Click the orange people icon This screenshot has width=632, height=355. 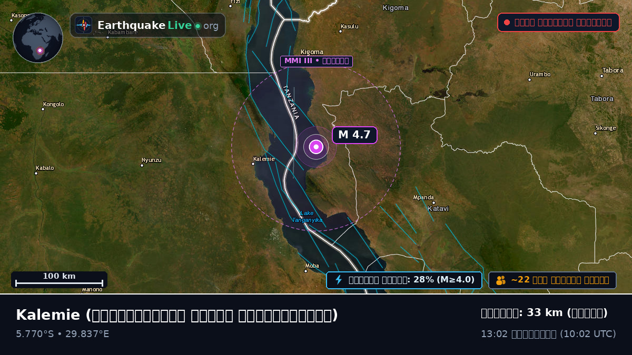click(x=501, y=280)
